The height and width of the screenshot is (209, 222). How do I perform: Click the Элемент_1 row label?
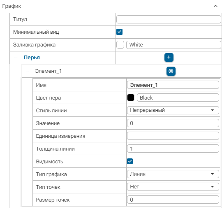[x=48, y=71]
